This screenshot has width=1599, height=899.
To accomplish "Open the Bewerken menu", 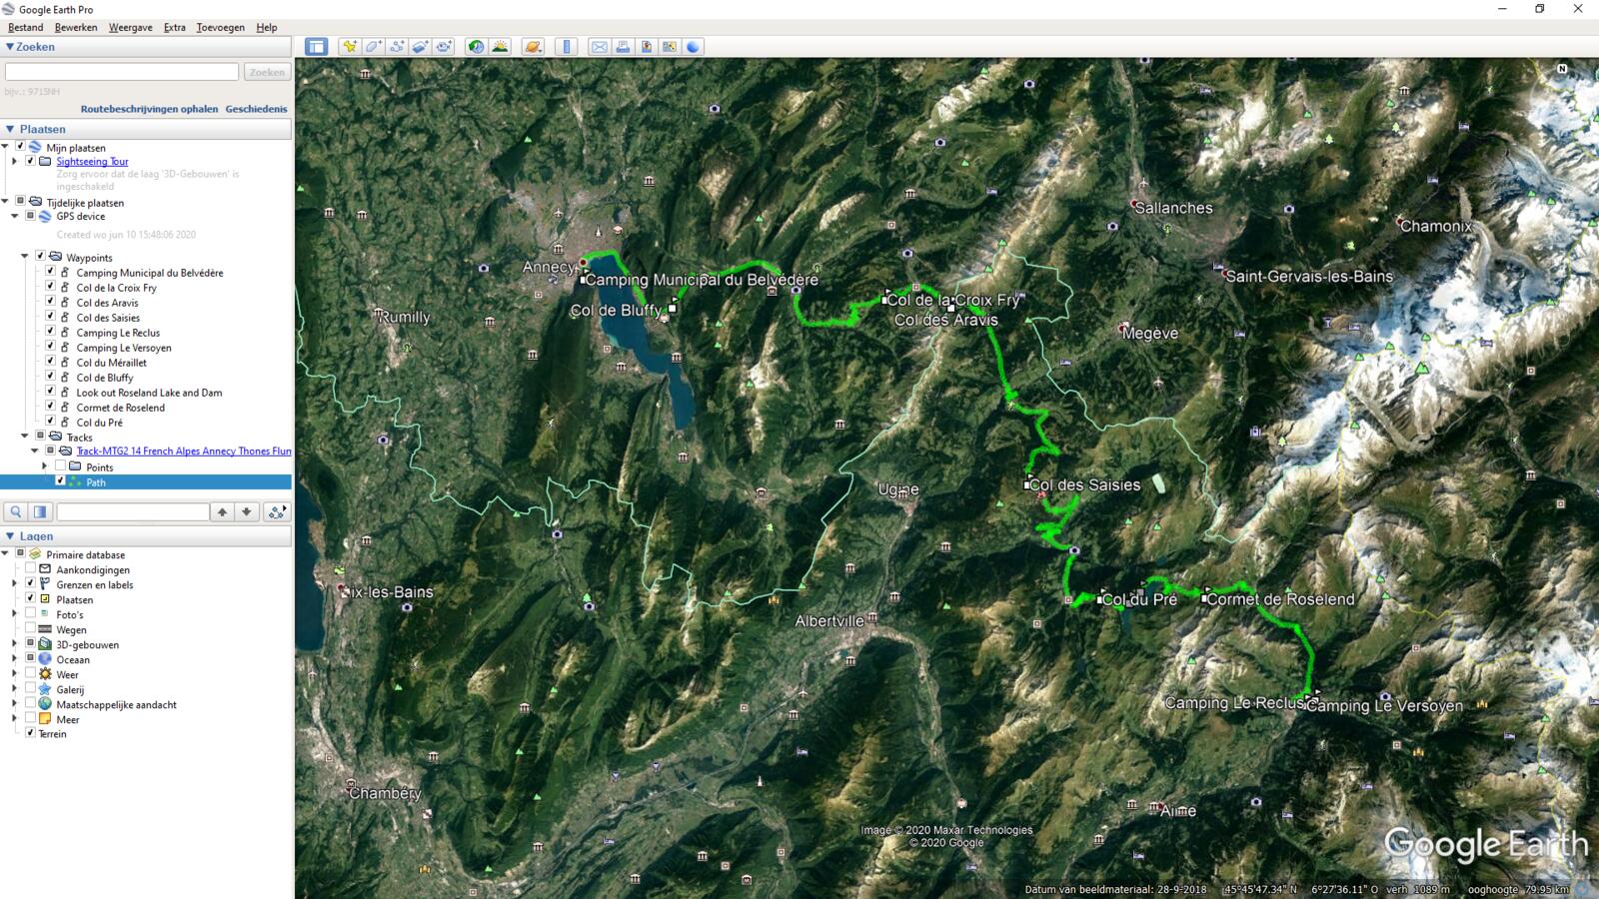I will [x=76, y=27].
